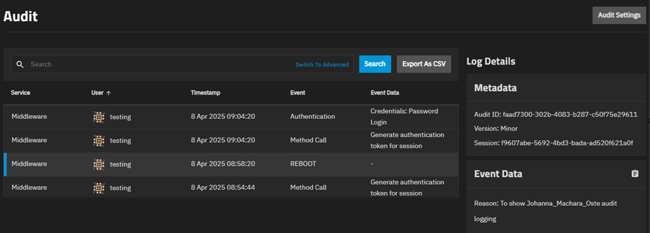Click Middleware in the REBOOT row
Screen dimensions: 650x233
[x=29, y=164]
